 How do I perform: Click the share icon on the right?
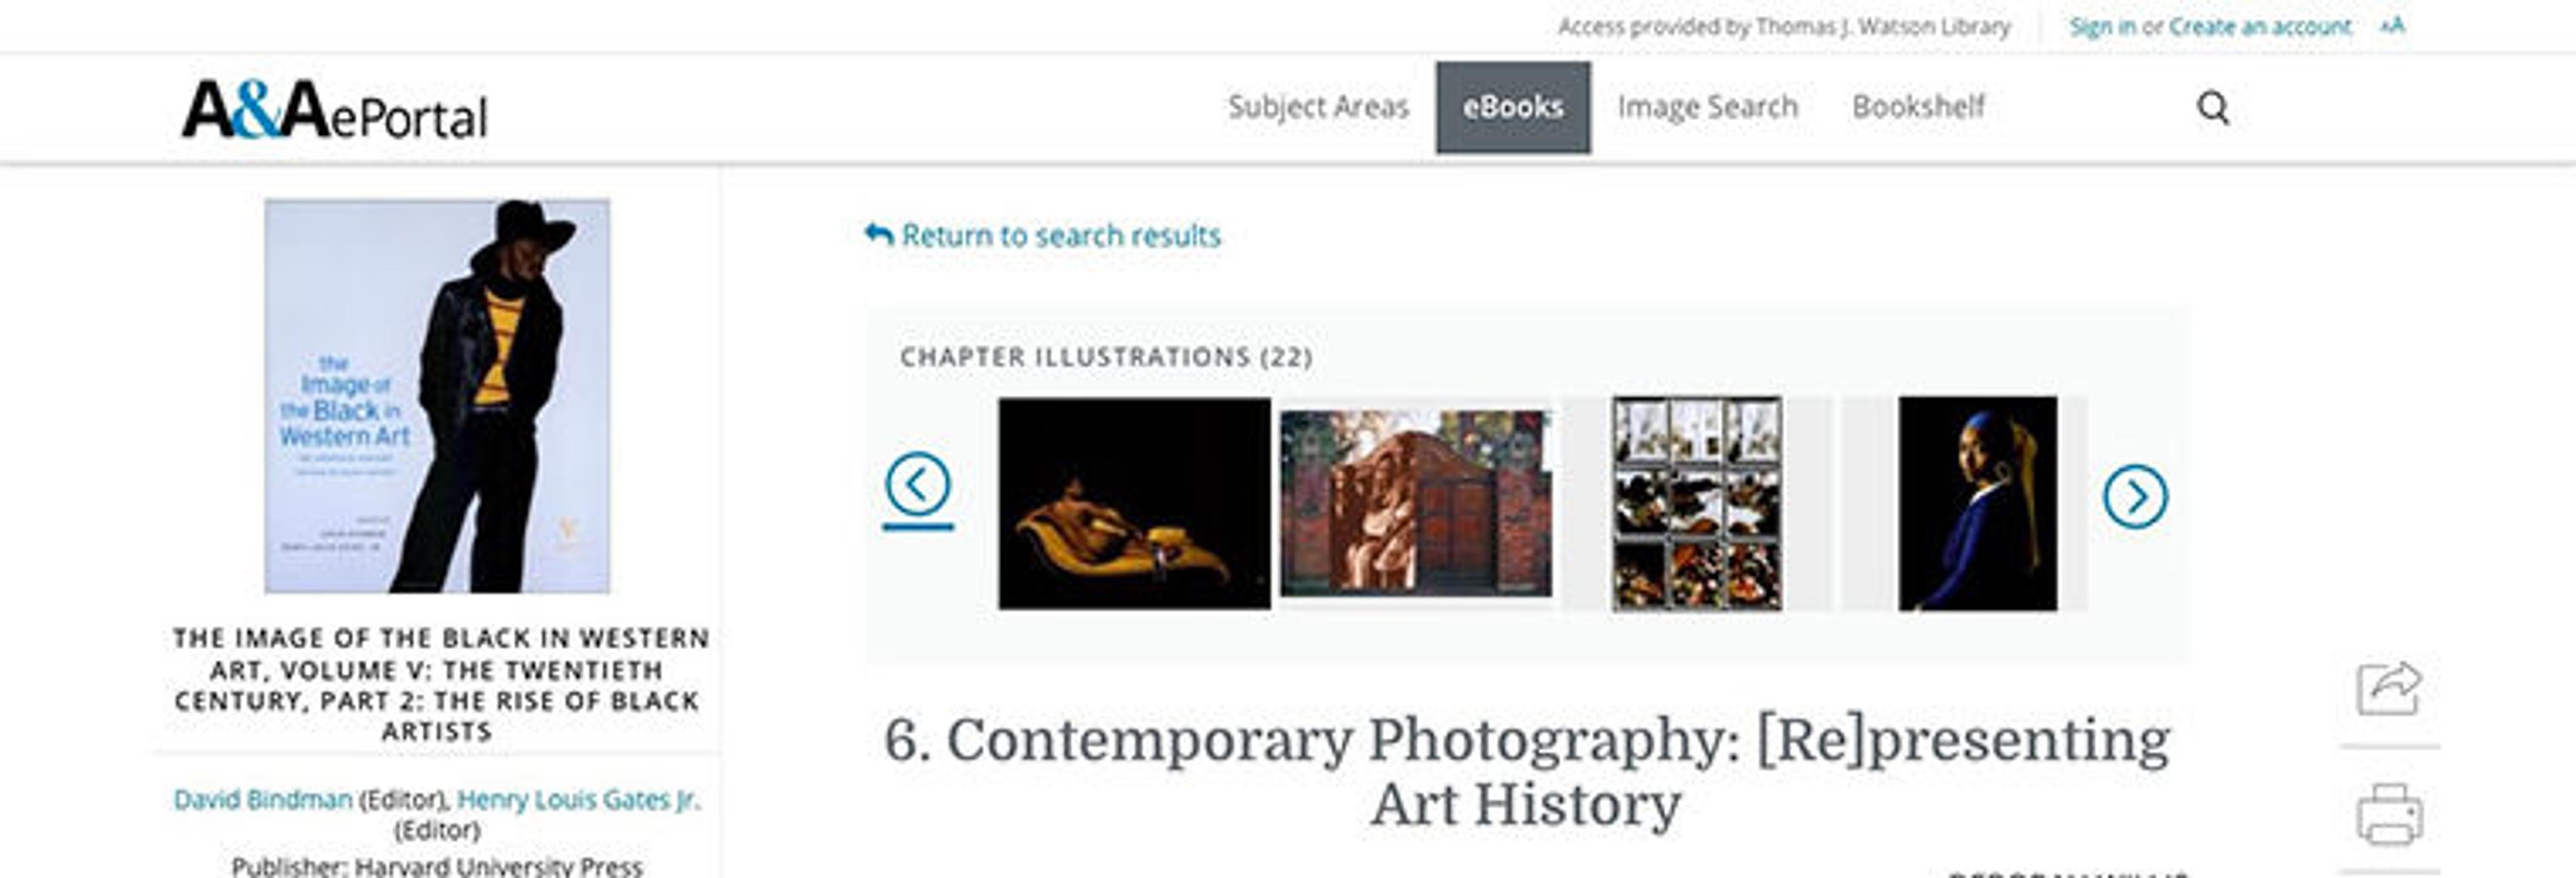point(2389,688)
